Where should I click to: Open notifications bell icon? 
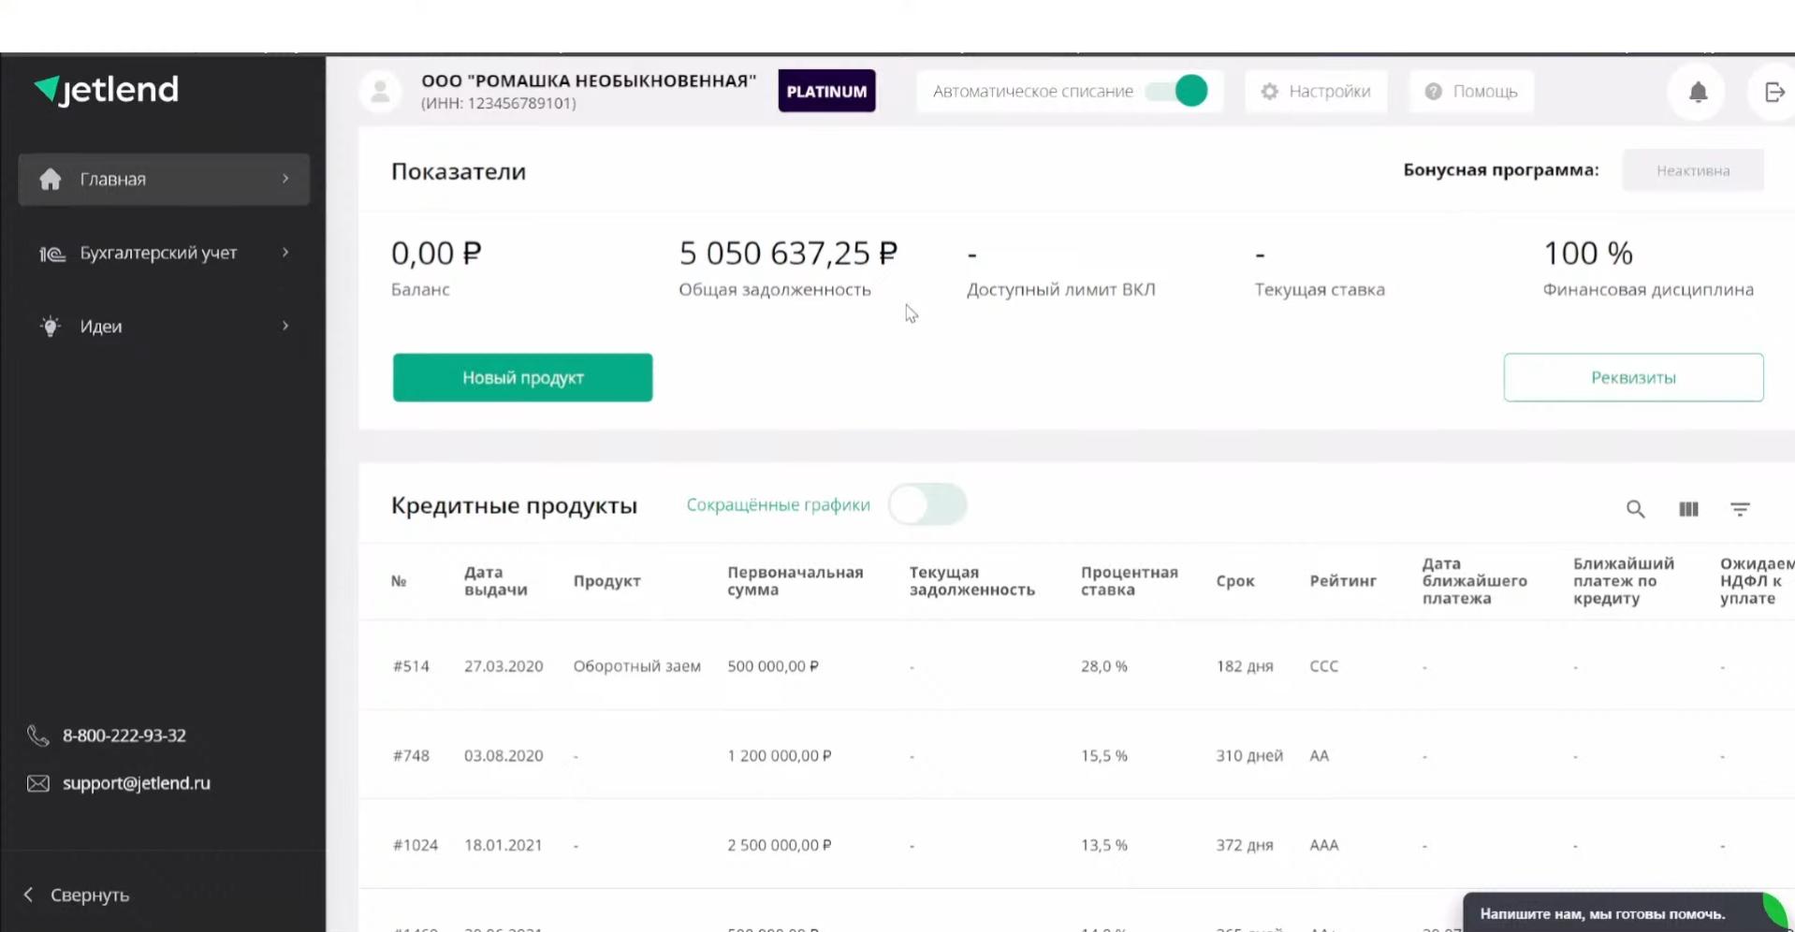[x=1698, y=92]
